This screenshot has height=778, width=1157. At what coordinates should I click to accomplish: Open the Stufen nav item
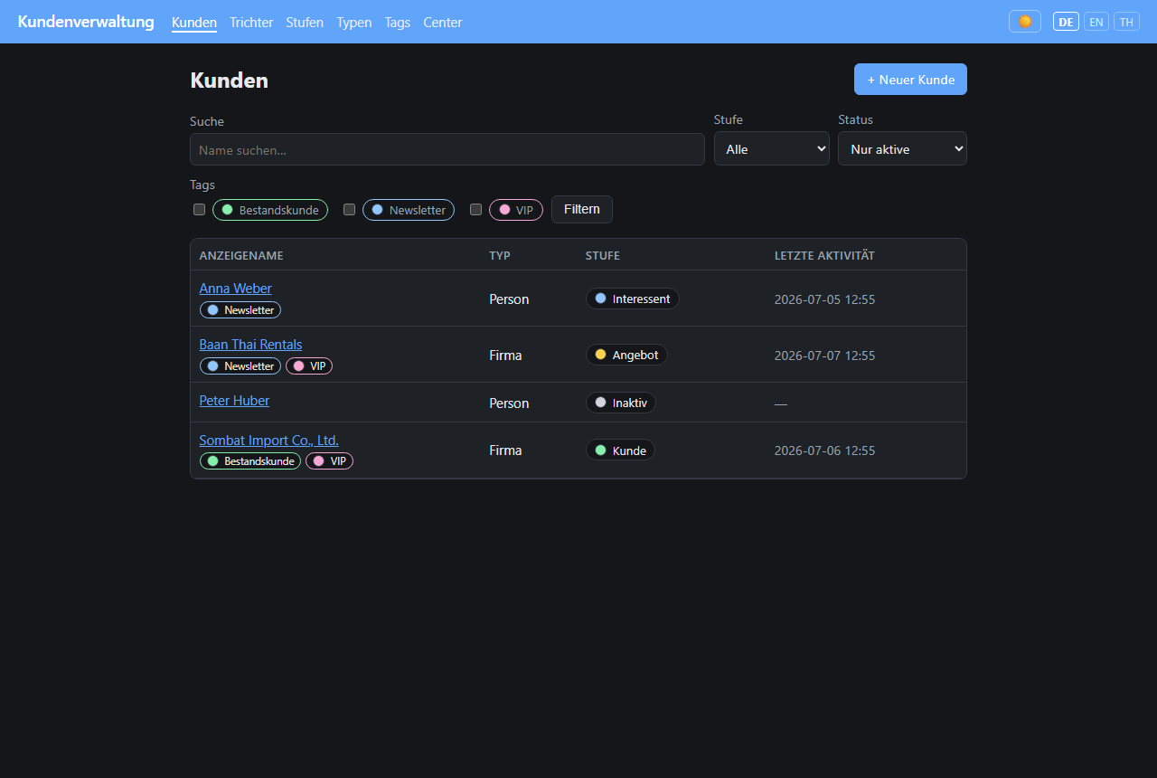(305, 22)
